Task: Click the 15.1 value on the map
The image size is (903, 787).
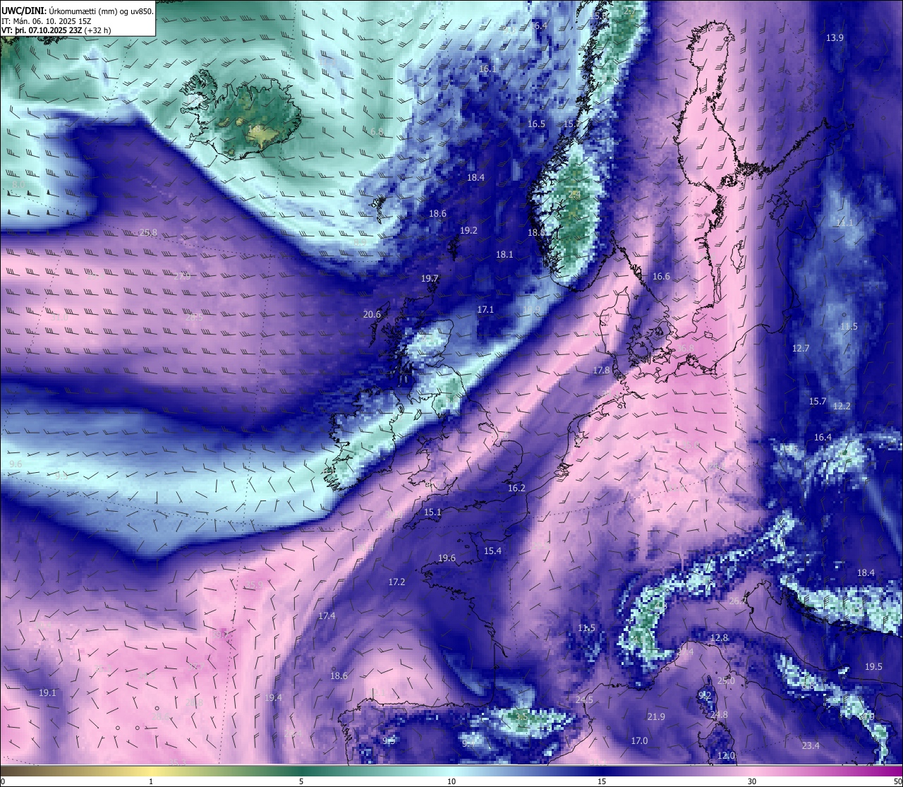Action: pos(432,512)
